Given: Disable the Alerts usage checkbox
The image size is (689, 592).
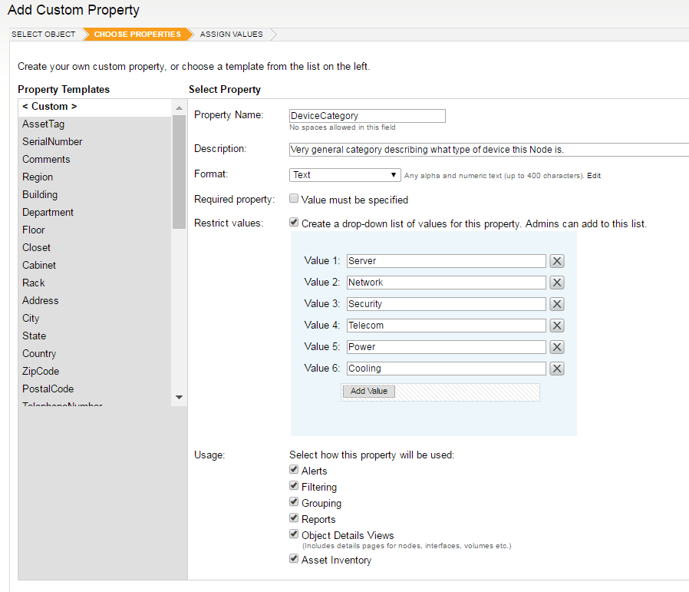Looking at the screenshot, I should 294,470.
